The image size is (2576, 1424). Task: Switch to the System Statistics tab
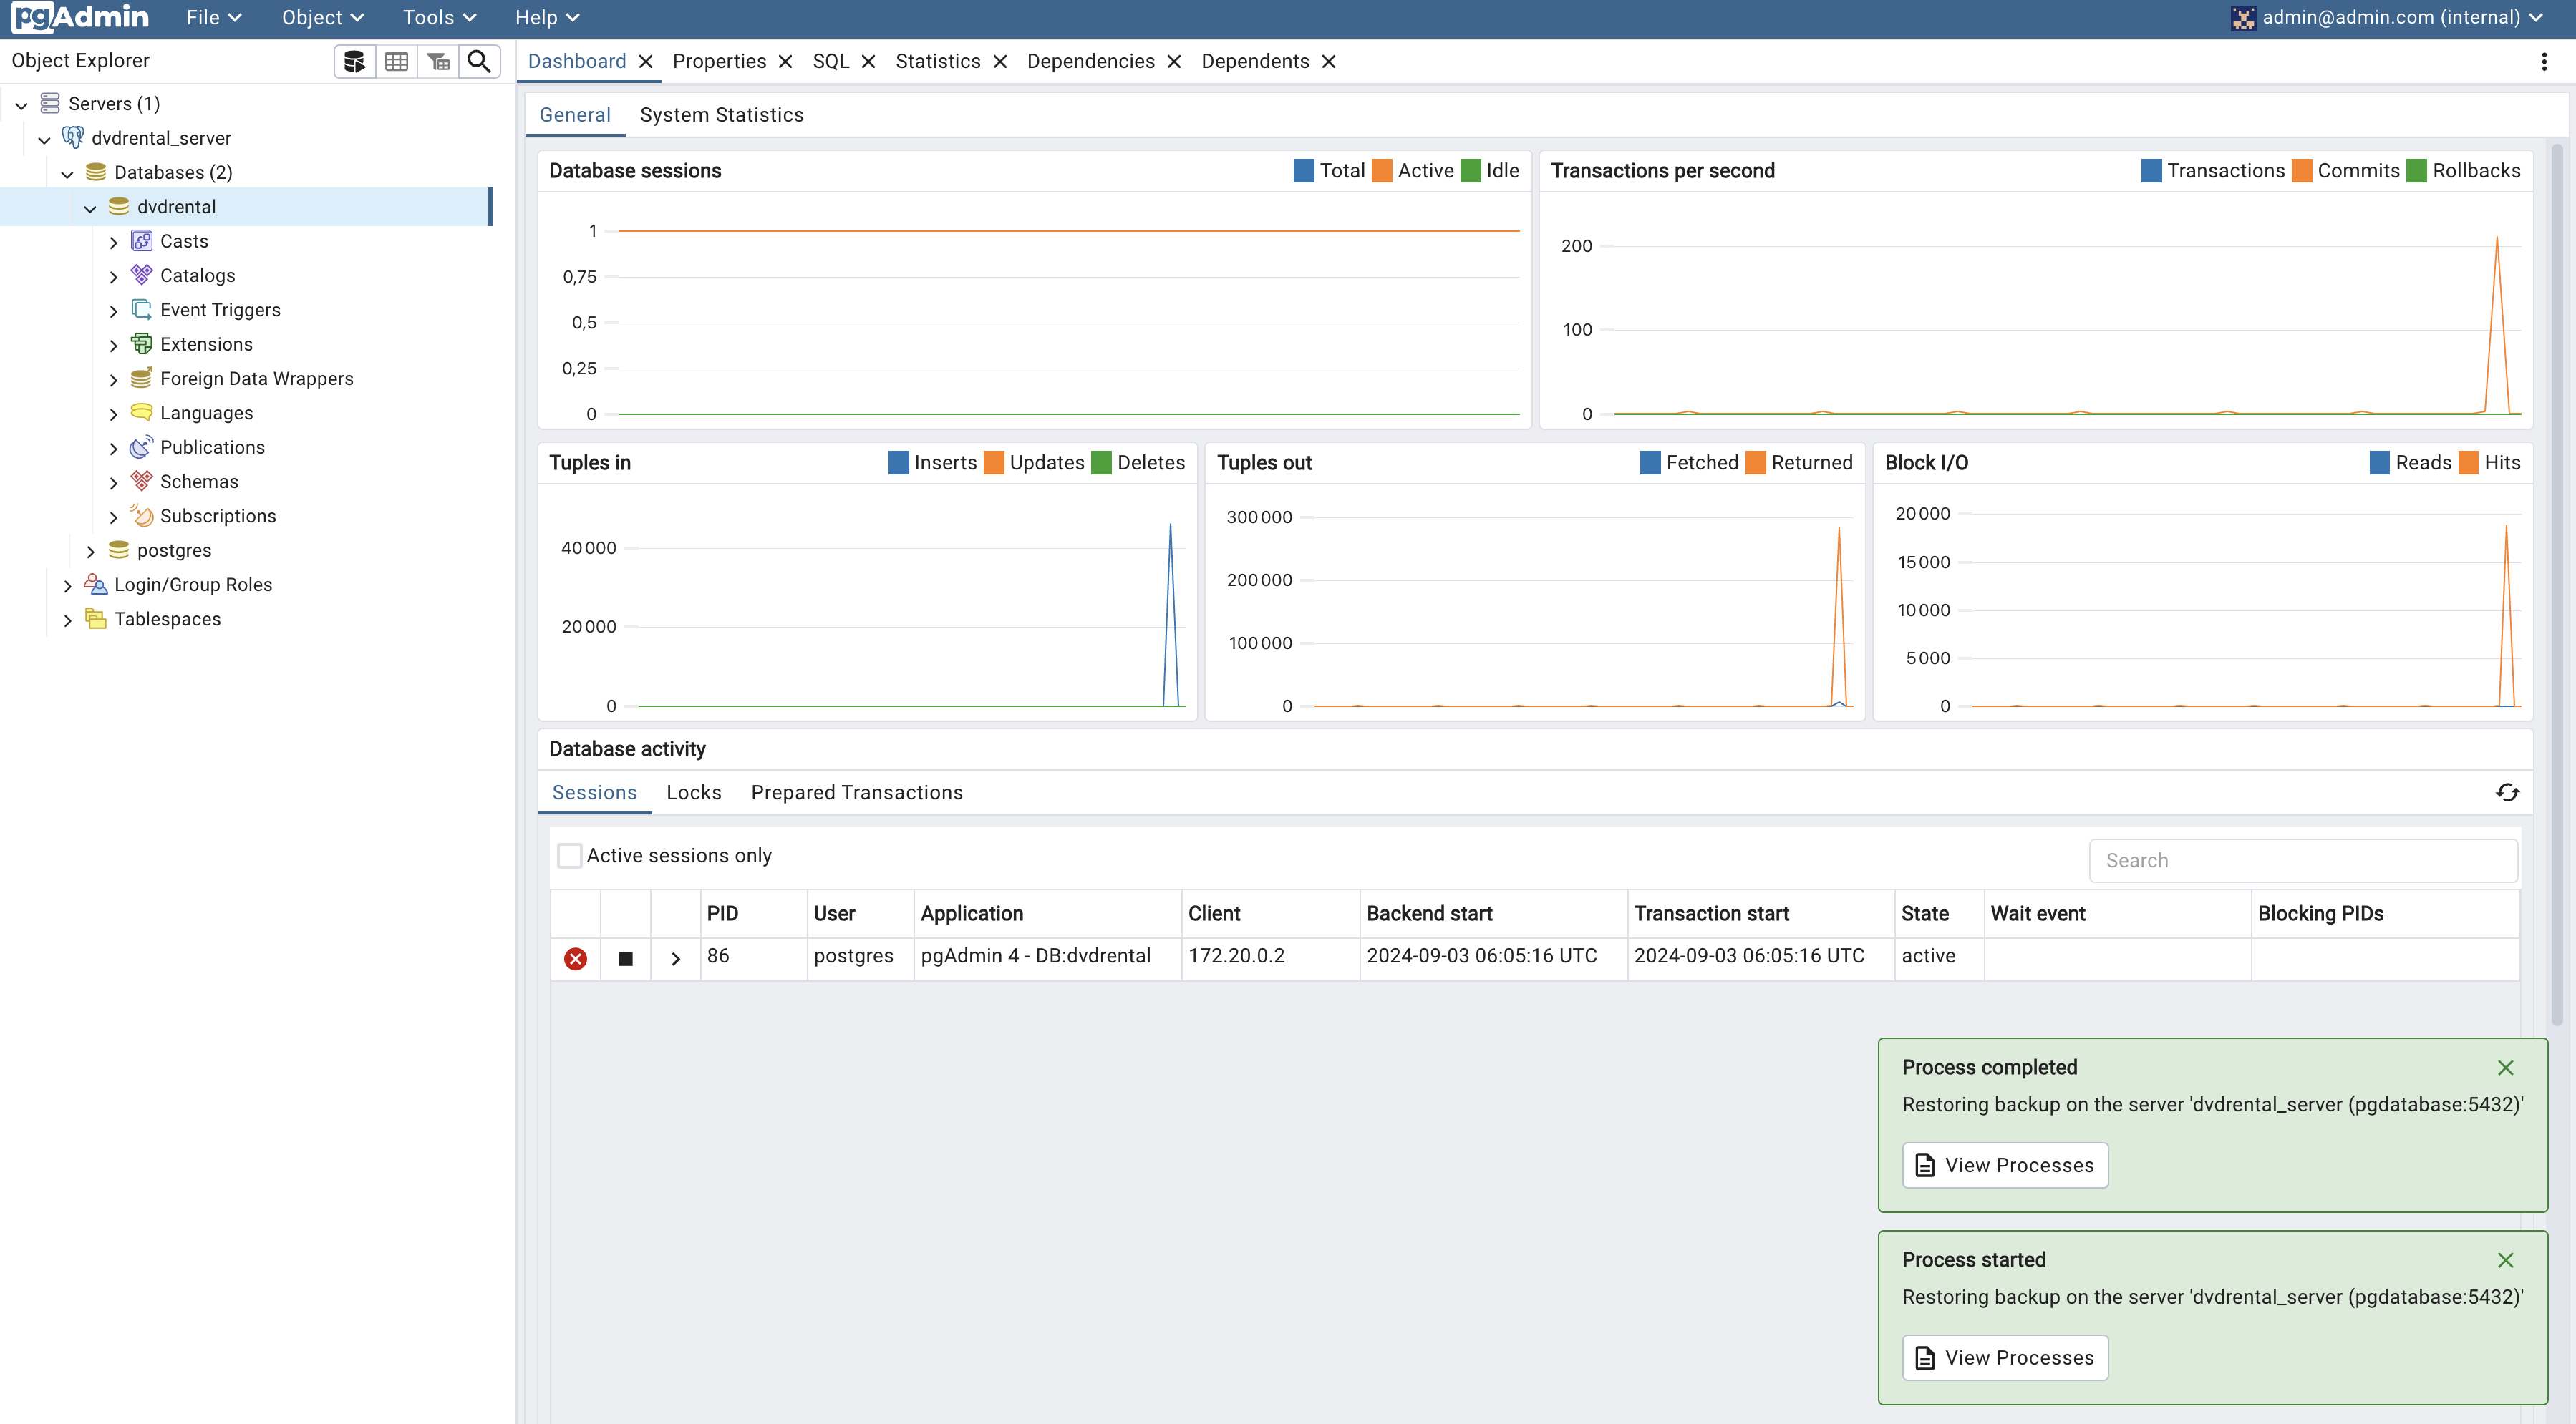721,114
